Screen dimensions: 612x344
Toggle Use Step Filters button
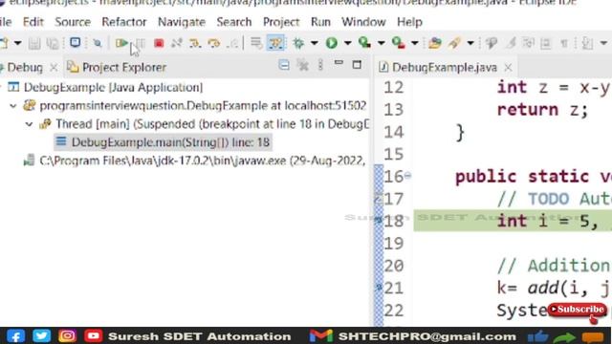click(x=275, y=43)
